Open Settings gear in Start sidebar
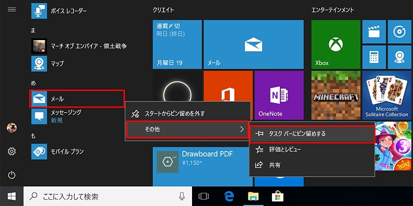Viewport: 413px width, 206px height. tap(11, 151)
